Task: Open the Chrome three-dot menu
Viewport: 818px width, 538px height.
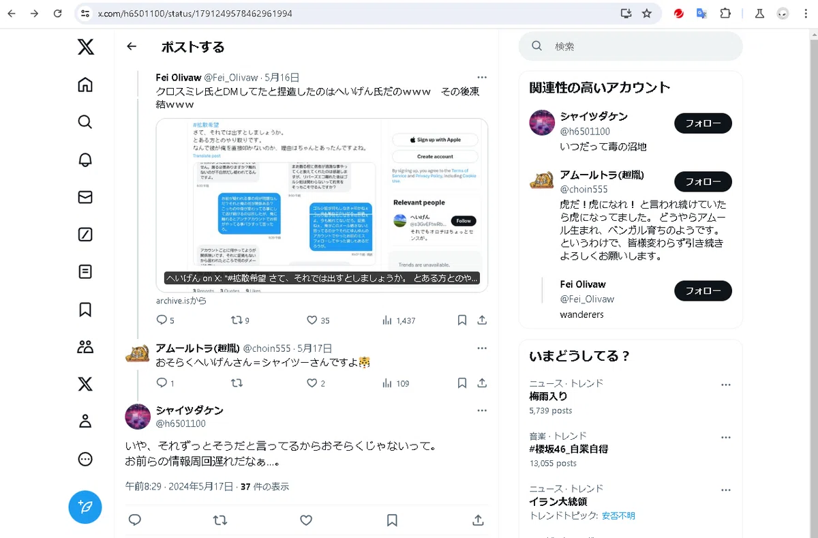Action: click(805, 14)
